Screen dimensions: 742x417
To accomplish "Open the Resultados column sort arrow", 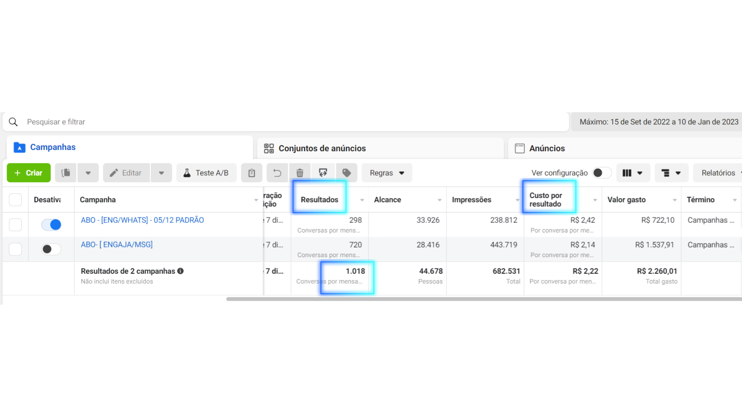I will (362, 200).
